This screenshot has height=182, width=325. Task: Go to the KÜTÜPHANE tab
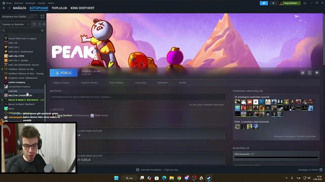[x=39, y=8]
